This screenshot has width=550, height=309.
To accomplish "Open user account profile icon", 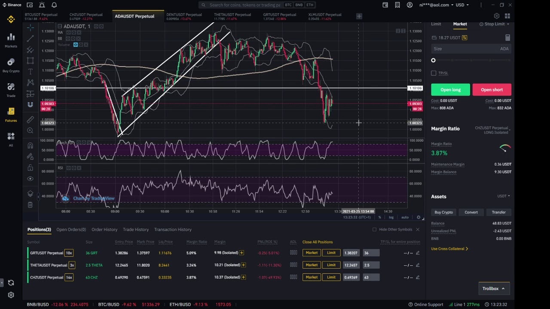I will (x=409, y=5).
